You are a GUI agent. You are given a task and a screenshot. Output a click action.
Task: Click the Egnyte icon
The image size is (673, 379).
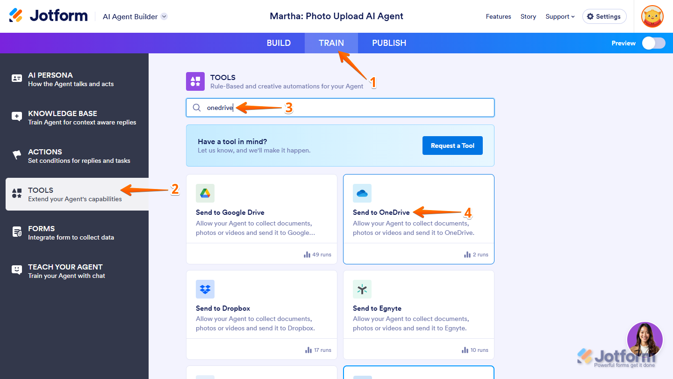[362, 289]
